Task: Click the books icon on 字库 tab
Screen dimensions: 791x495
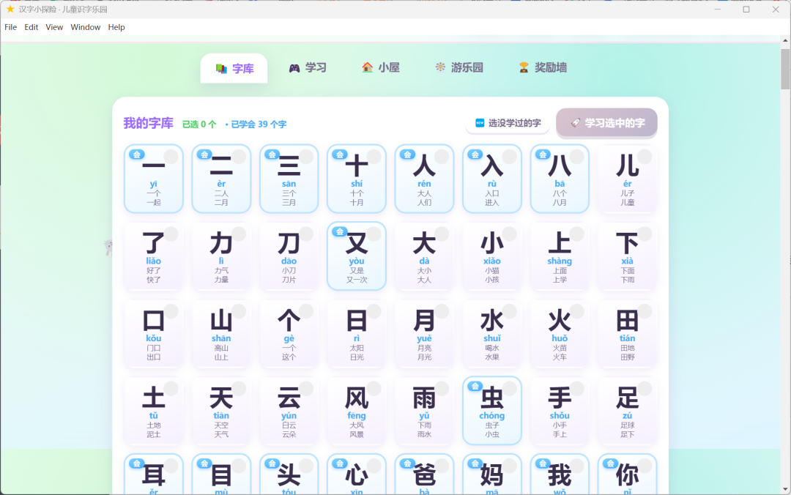Action: (x=221, y=69)
